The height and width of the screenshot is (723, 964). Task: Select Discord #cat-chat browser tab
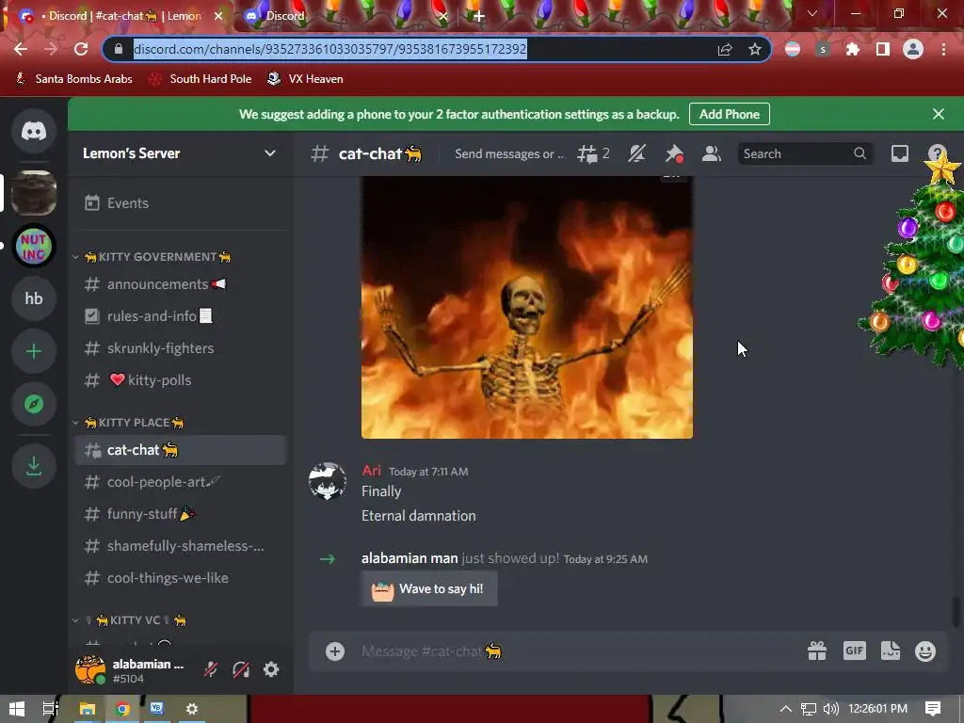point(120,16)
